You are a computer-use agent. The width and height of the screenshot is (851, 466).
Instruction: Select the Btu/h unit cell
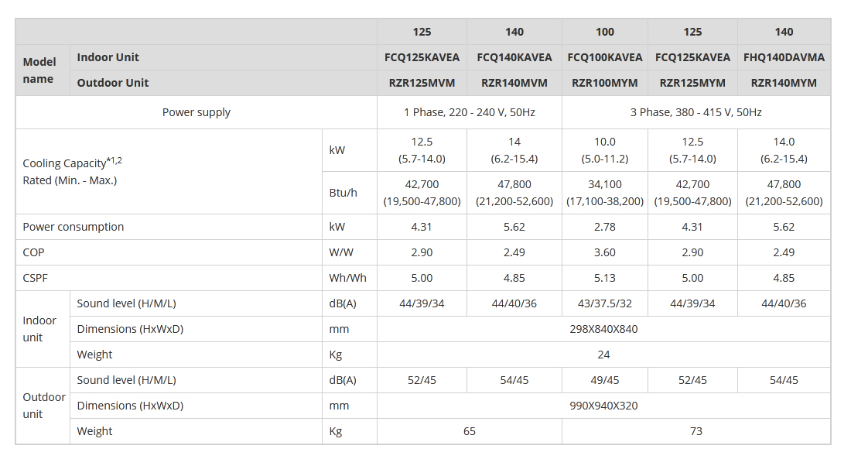point(343,193)
